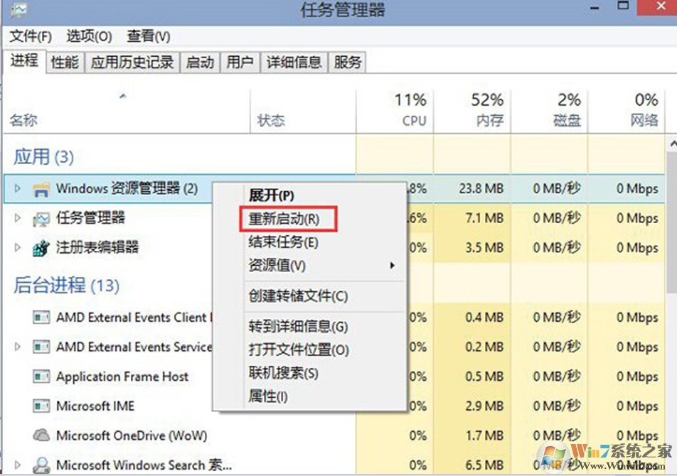
Task: Click the AMD External Events Client icon
Action: click(41, 318)
